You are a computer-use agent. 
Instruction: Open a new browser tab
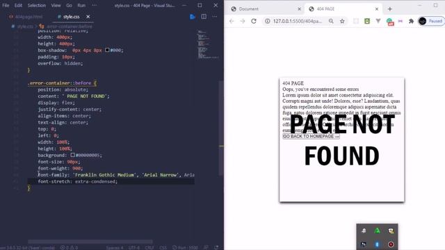click(389, 9)
